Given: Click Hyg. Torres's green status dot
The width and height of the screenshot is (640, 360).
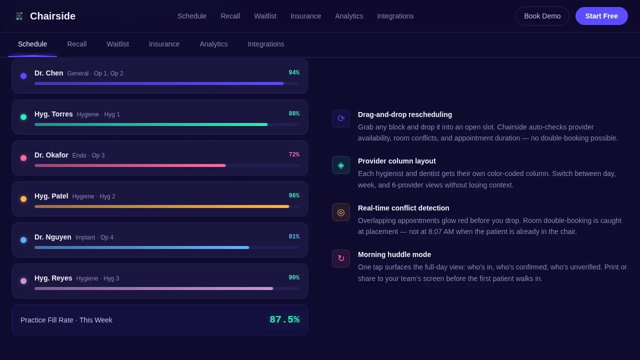Looking at the screenshot, I should (23, 117).
